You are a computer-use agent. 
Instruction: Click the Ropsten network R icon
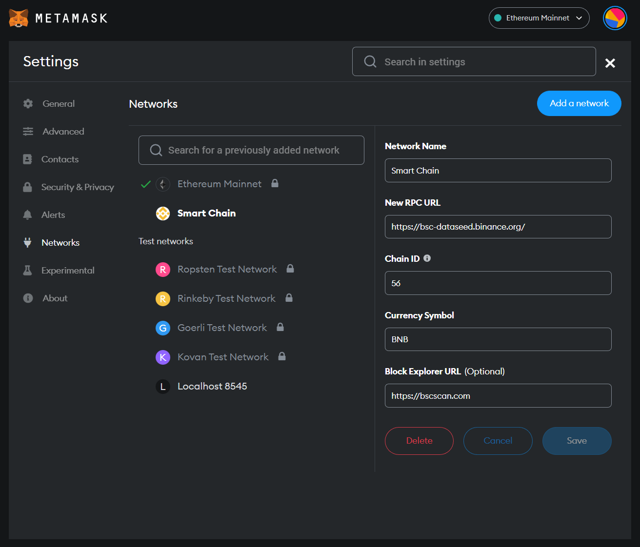pos(162,270)
